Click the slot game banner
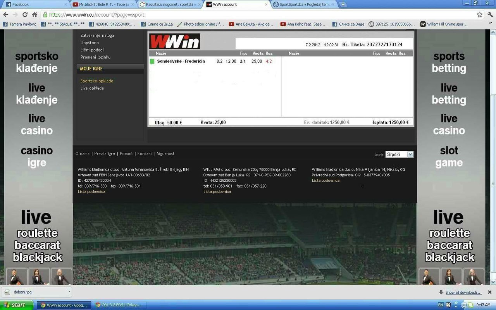 click(x=449, y=157)
